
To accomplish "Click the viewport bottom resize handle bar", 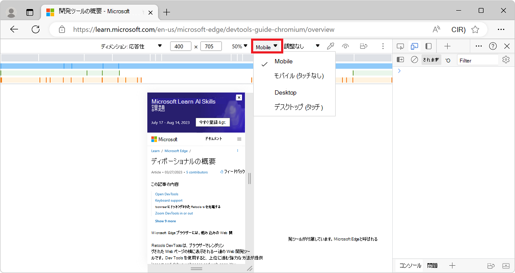I will tap(196, 269).
